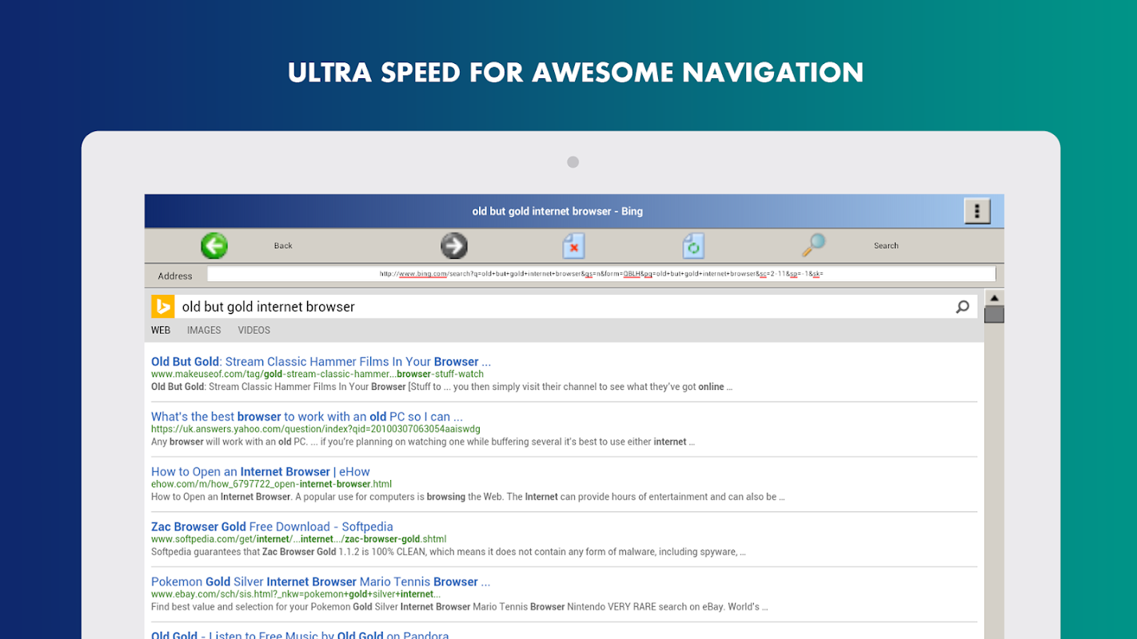Click the scrollbar up arrow
Viewport: 1137px width, 639px height.
coord(994,298)
